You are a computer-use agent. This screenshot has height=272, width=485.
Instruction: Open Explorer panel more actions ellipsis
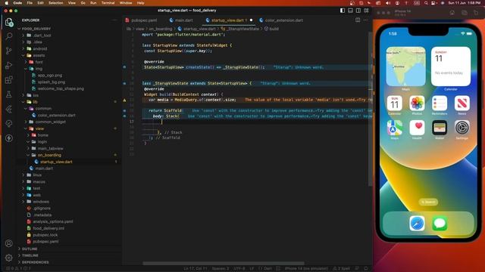[x=114, y=20]
